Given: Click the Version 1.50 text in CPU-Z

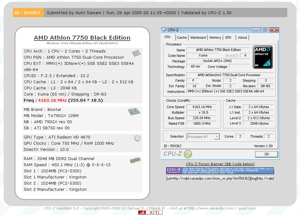Looking at the screenshot, I should click(263, 146).
